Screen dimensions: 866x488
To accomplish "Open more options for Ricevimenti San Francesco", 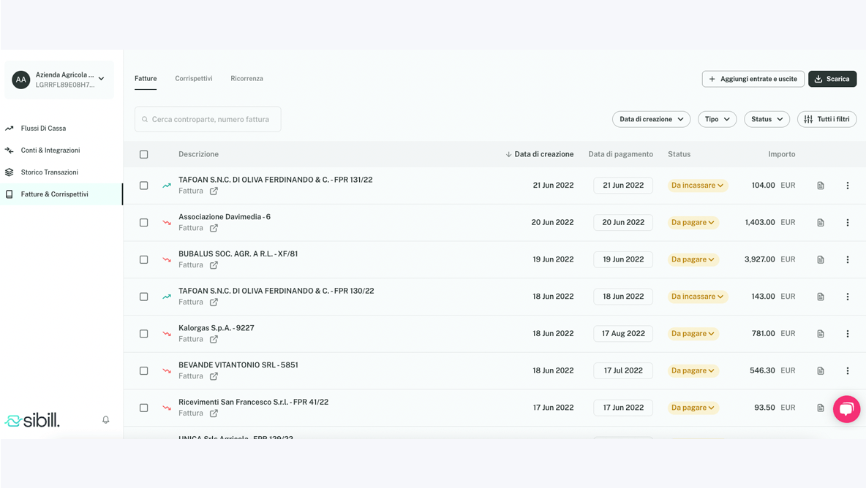I will [x=848, y=408].
